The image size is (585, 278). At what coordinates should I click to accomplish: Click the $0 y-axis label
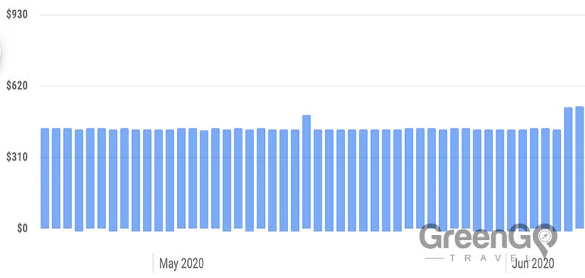[22, 229]
